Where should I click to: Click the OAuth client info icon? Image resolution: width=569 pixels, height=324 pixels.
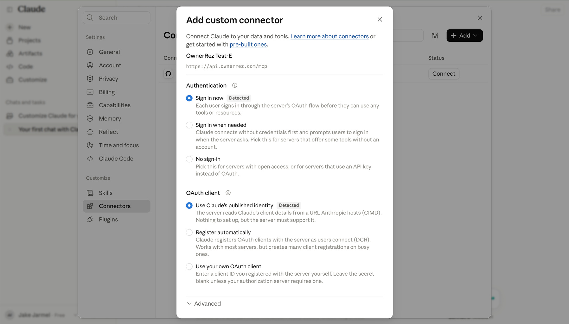pos(228,193)
